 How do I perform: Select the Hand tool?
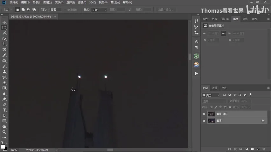pyautogui.click(x=4, y=127)
